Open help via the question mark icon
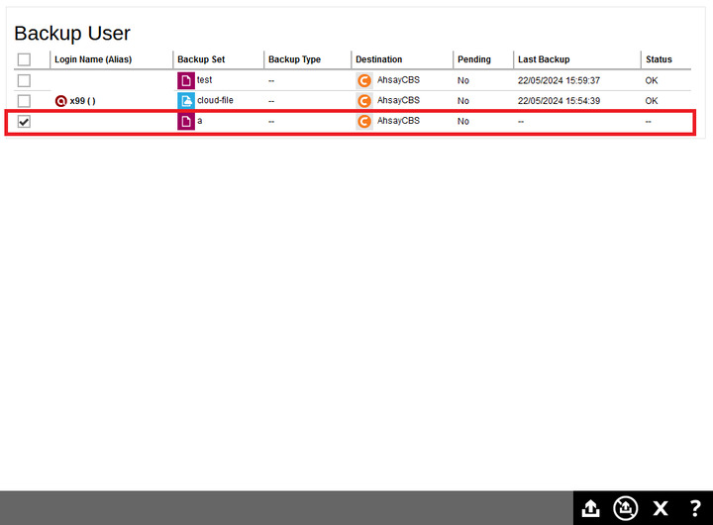The width and height of the screenshot is (713, 525). coord(695,508)
